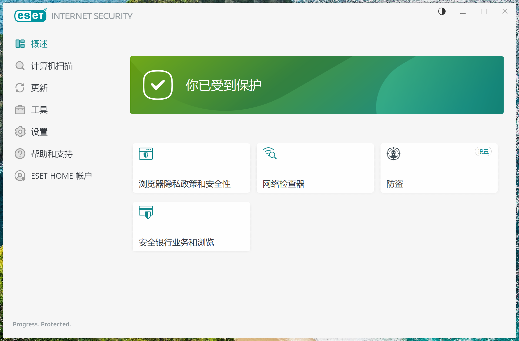Click the question mark icon for 帮助和支持
This screenshot has width=519, height=341.
[x=20, y=154]
